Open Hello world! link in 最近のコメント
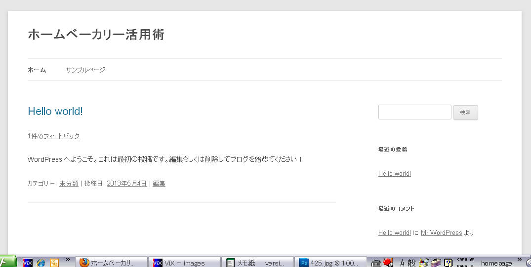 click(x=395, y=233)
